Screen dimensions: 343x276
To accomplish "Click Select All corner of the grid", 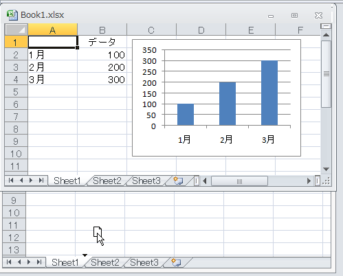I will pos(16,30).
